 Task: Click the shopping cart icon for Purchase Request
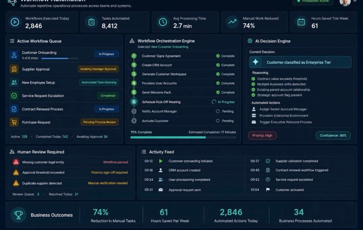pyautogui.click(x=14, y=122)
